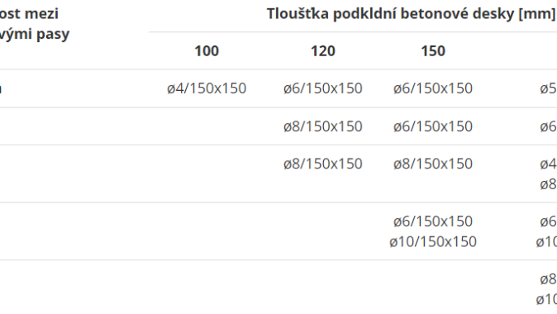Click the ø4/150x150 cell under 100
557x314 pixels.
coord(207,88)
